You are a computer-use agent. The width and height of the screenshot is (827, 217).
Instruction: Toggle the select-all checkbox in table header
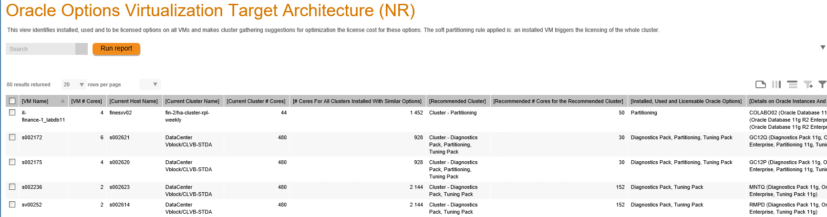[12, 101]
